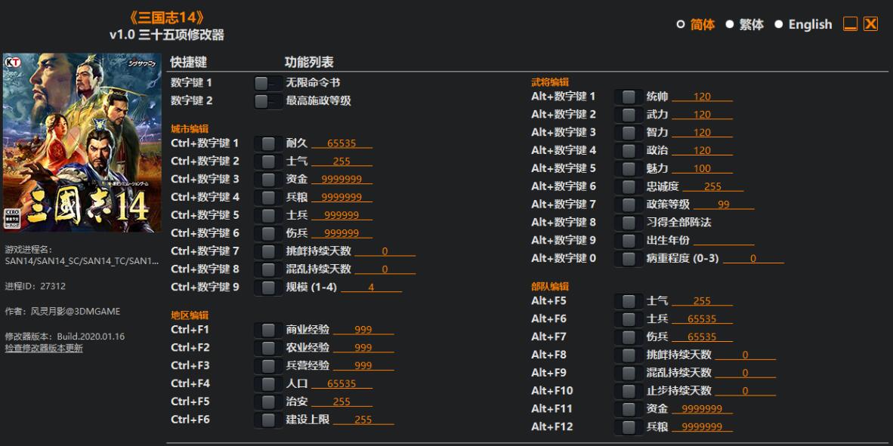Minimize the trainer window
Image resolution: width=893 pixels, height=446 pixels.
click(x=851, y=25)
